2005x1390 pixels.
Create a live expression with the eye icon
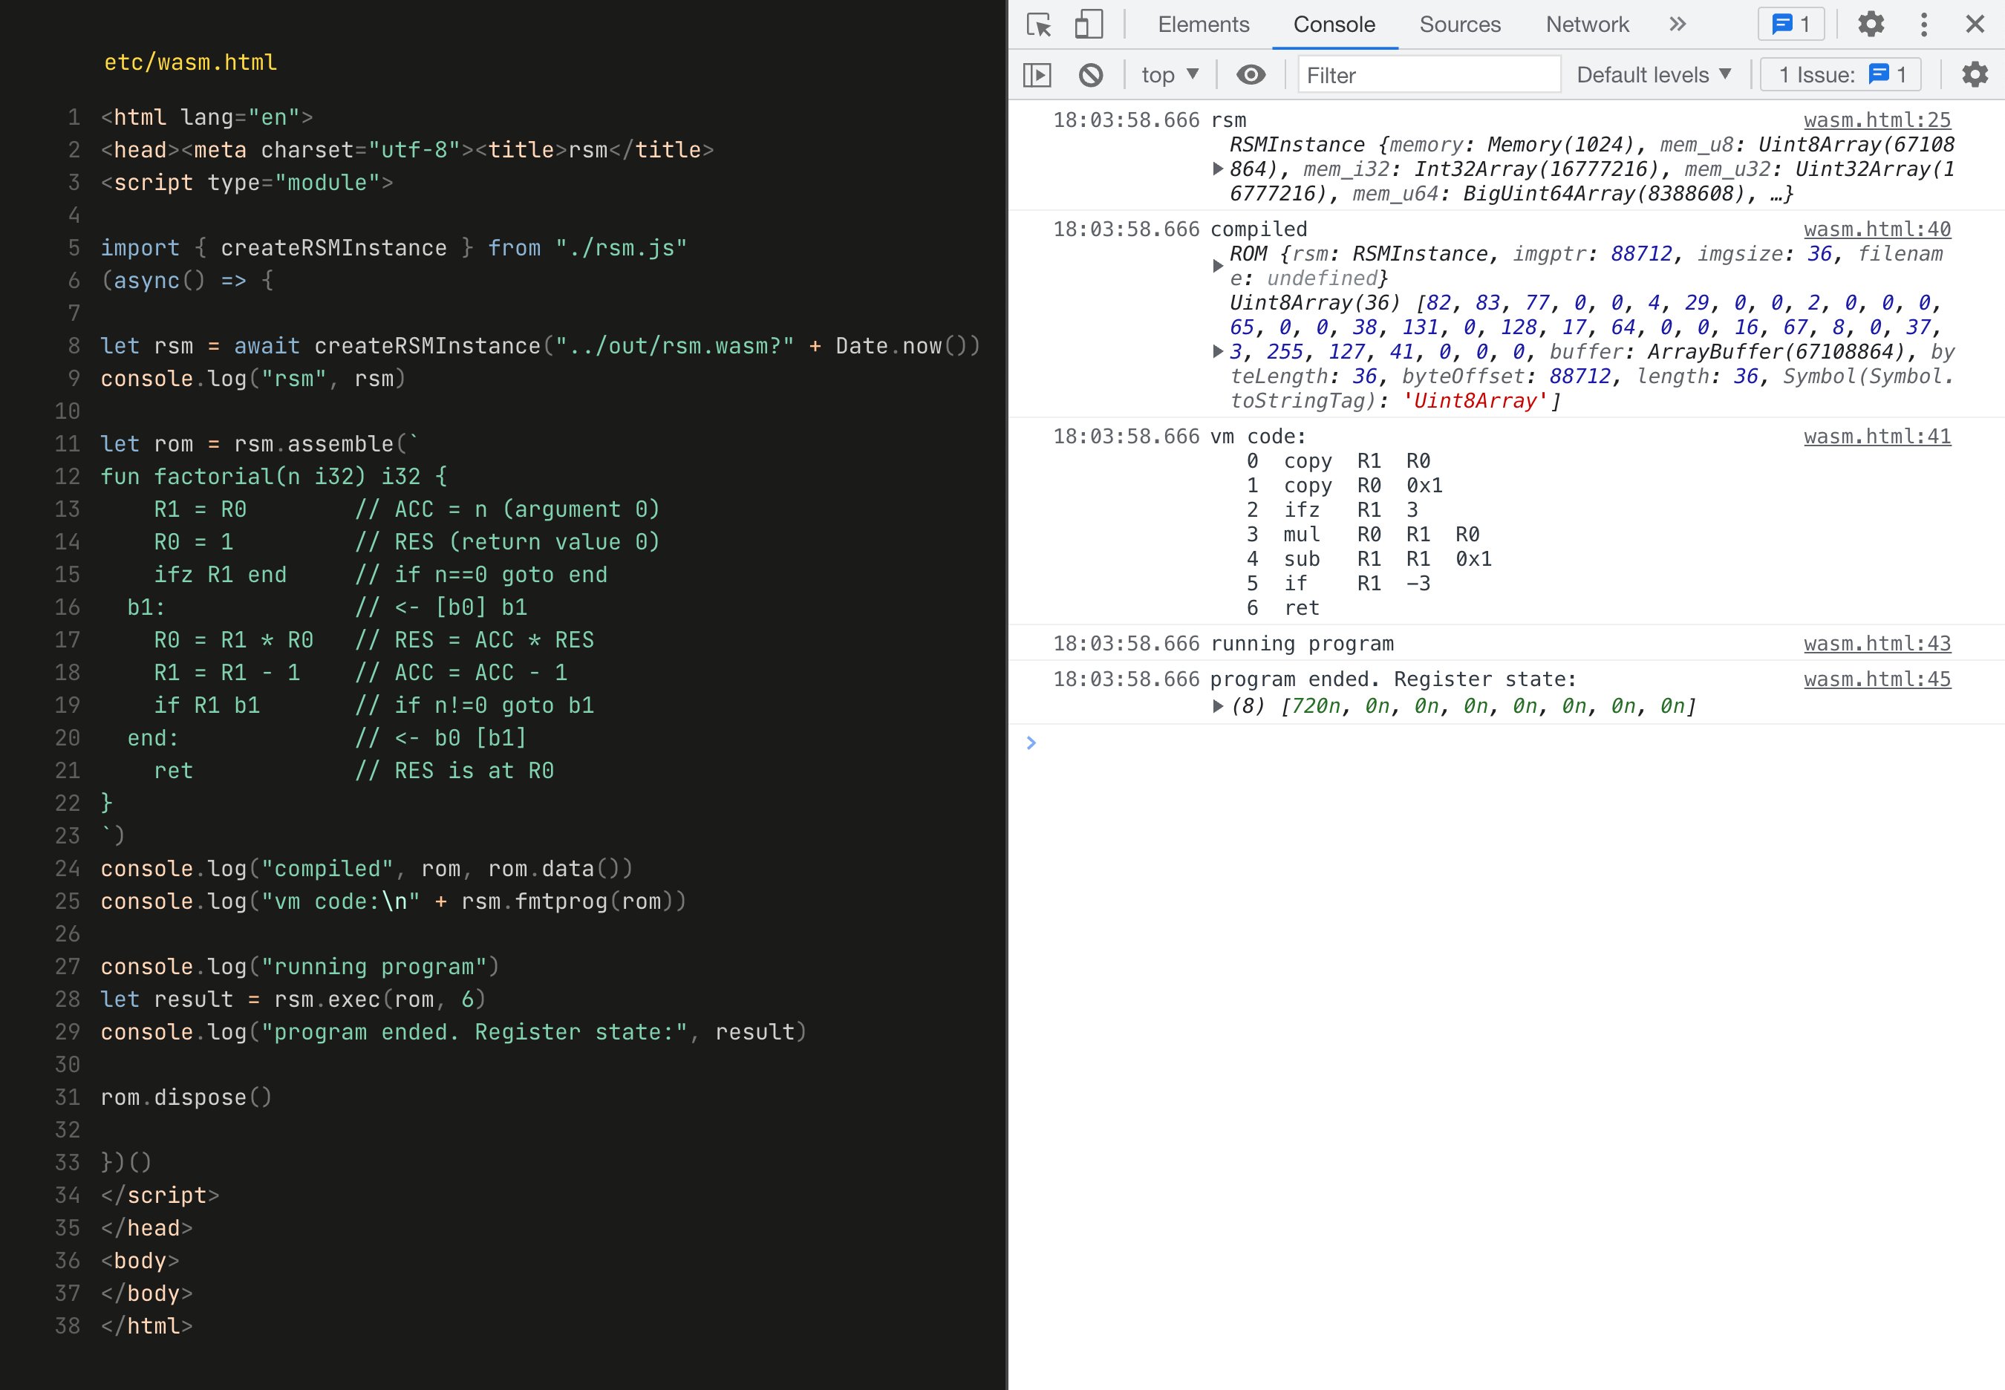pos(1251,75)
